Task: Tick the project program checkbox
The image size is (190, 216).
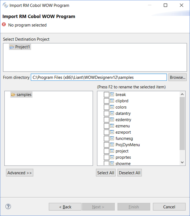Action: pyautogui.click(x=106, y=151)
